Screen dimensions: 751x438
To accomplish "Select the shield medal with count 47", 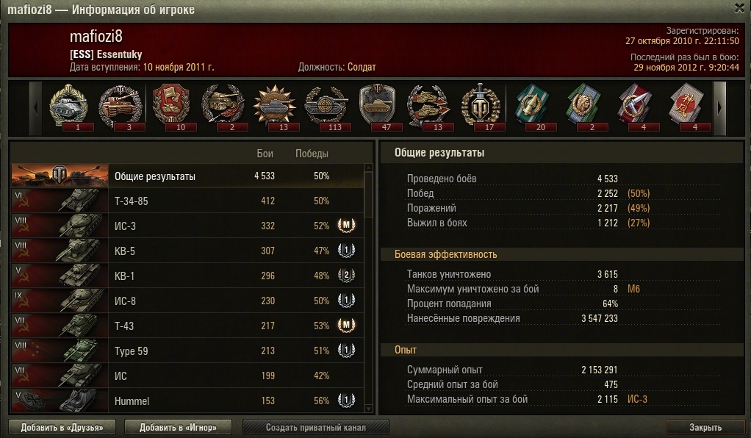I will (x=378, y=107).
